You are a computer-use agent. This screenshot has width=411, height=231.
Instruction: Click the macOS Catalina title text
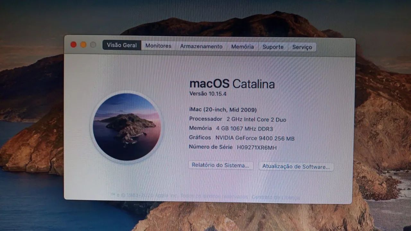point(232,84)
